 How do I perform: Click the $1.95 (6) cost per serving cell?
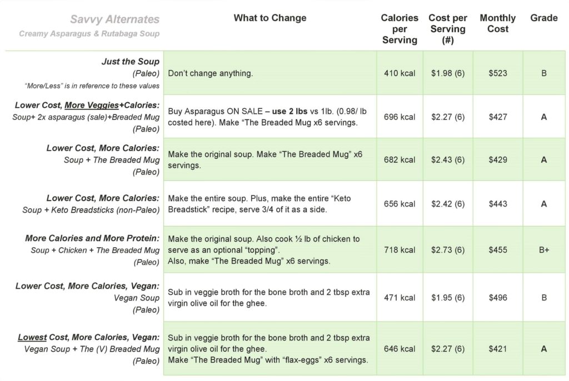(447, 298)
